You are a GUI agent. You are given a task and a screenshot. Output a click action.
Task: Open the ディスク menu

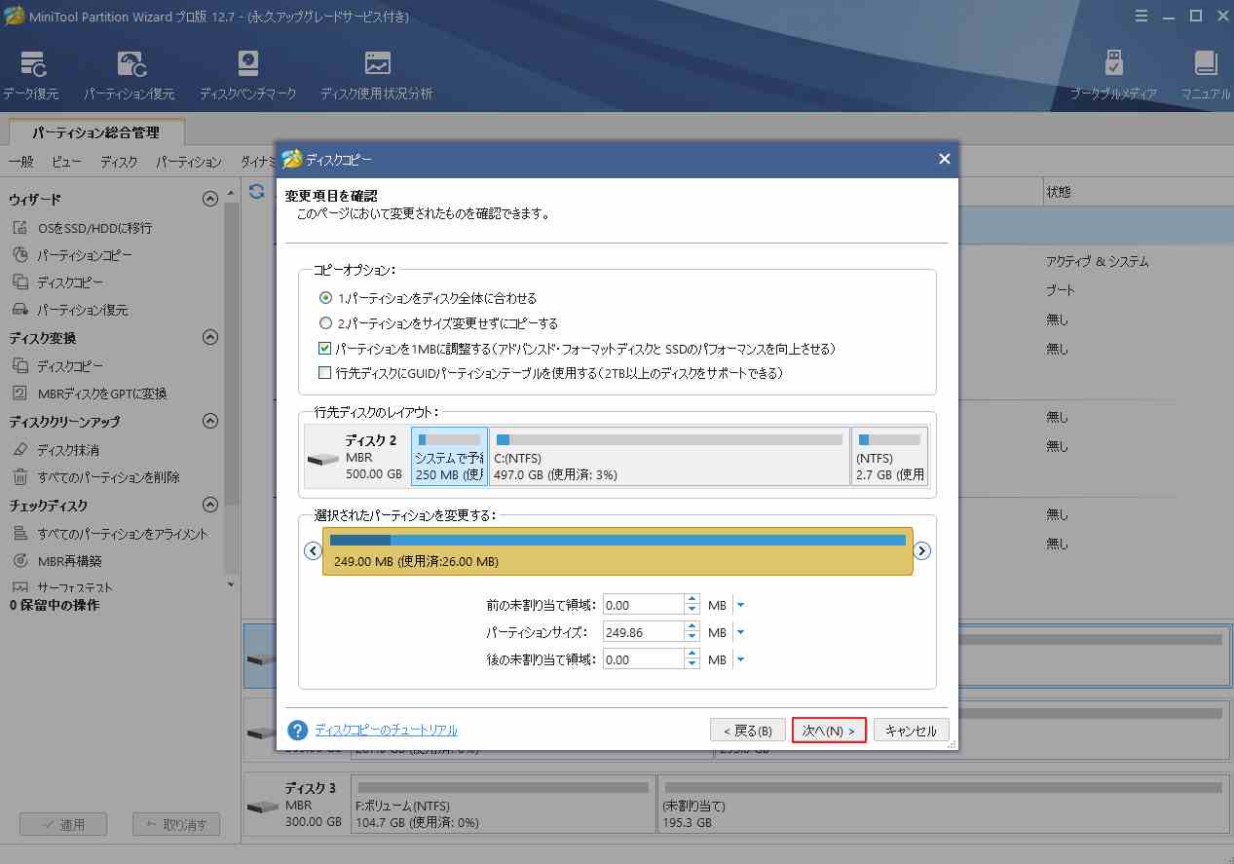[x=118, y=163]
